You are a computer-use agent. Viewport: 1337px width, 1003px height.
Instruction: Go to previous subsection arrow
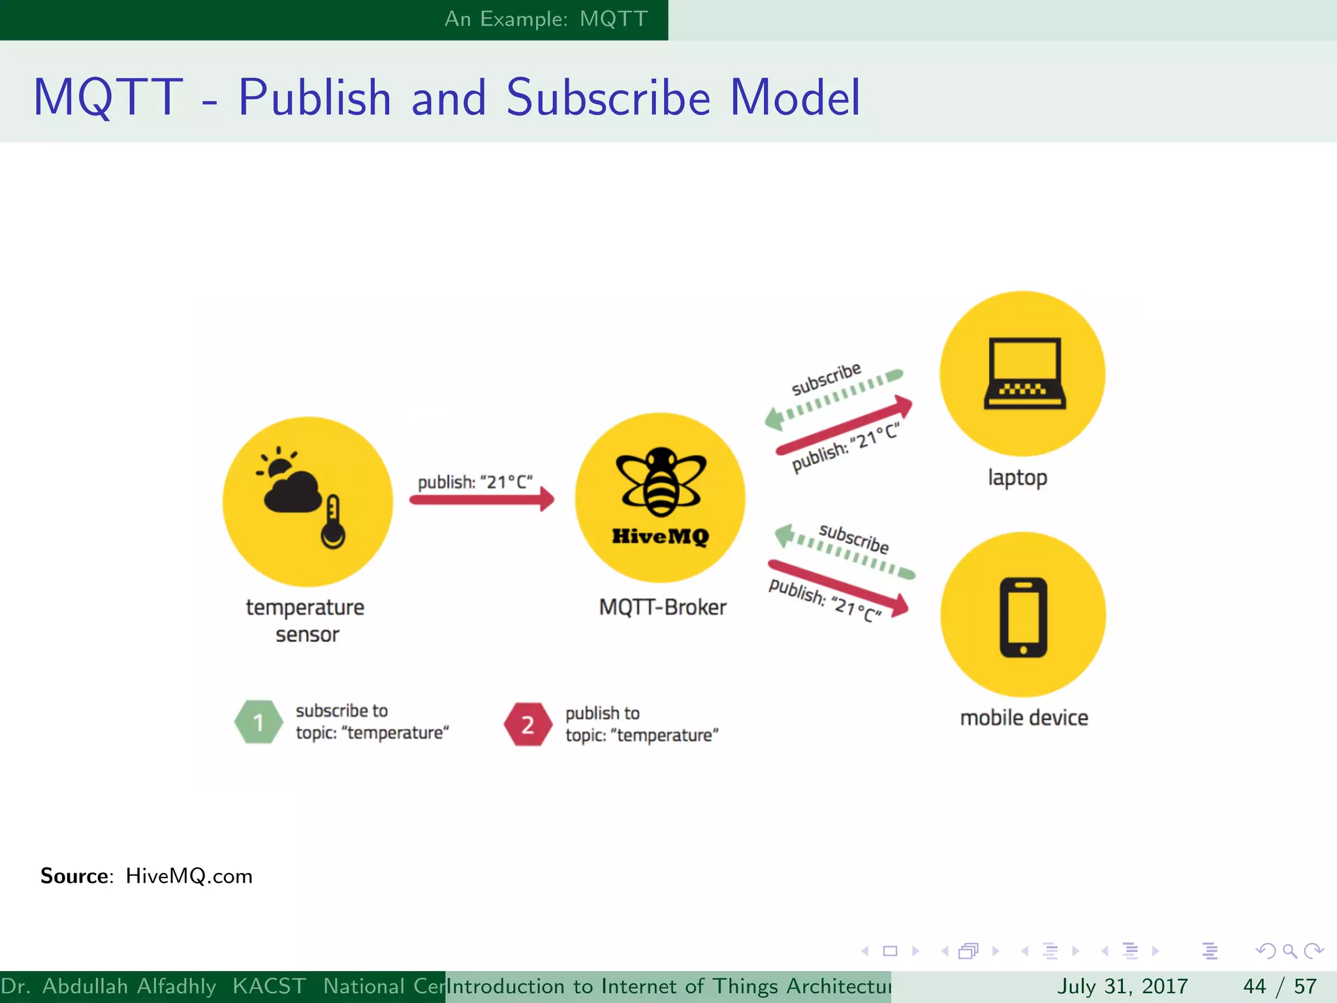tap(1025, 951)
